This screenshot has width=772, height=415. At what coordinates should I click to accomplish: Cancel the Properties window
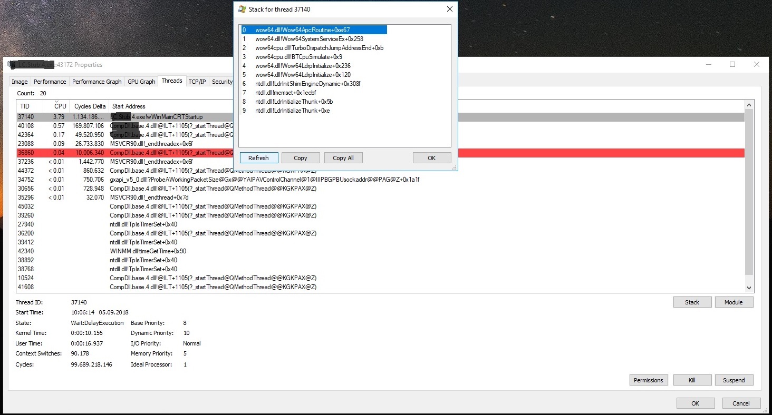coord(741,403)
